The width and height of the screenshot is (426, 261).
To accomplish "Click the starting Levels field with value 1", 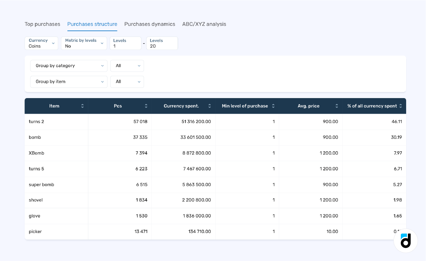I will coord(125,43).
